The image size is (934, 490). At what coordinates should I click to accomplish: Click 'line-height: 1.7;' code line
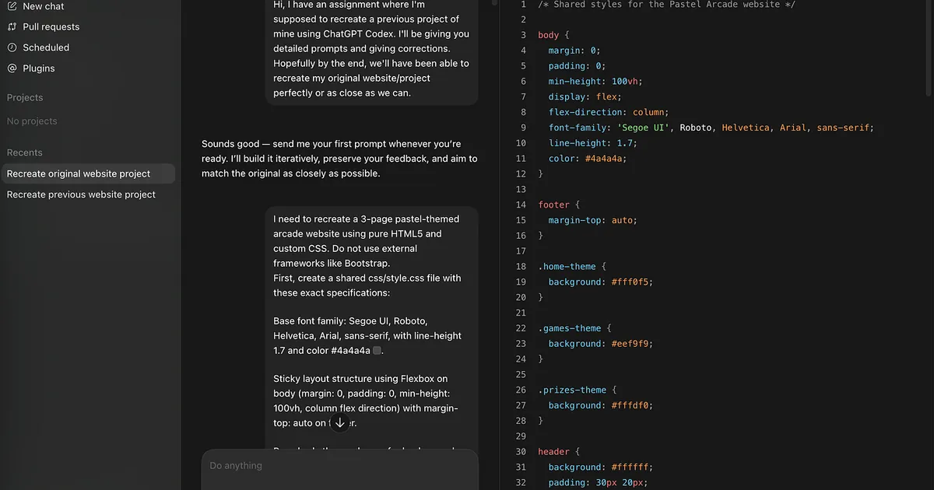tap(592, 143)
